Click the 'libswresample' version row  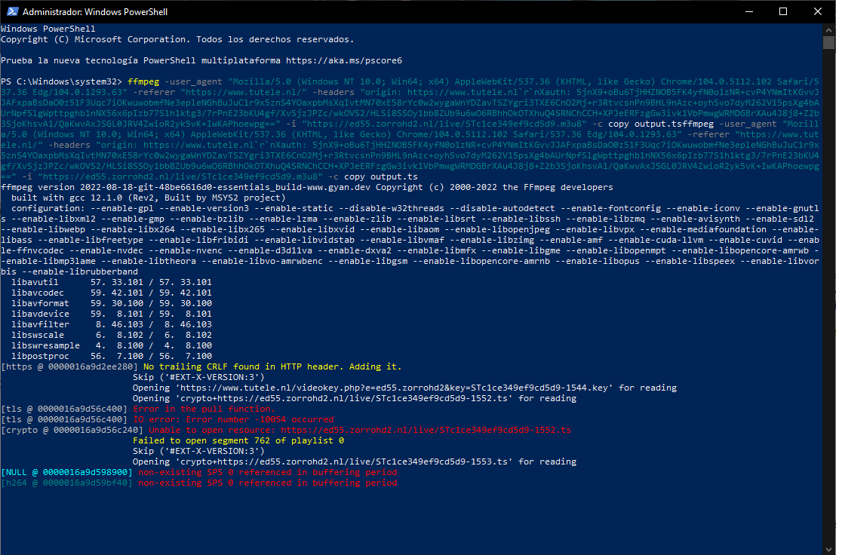pos(112,345)
